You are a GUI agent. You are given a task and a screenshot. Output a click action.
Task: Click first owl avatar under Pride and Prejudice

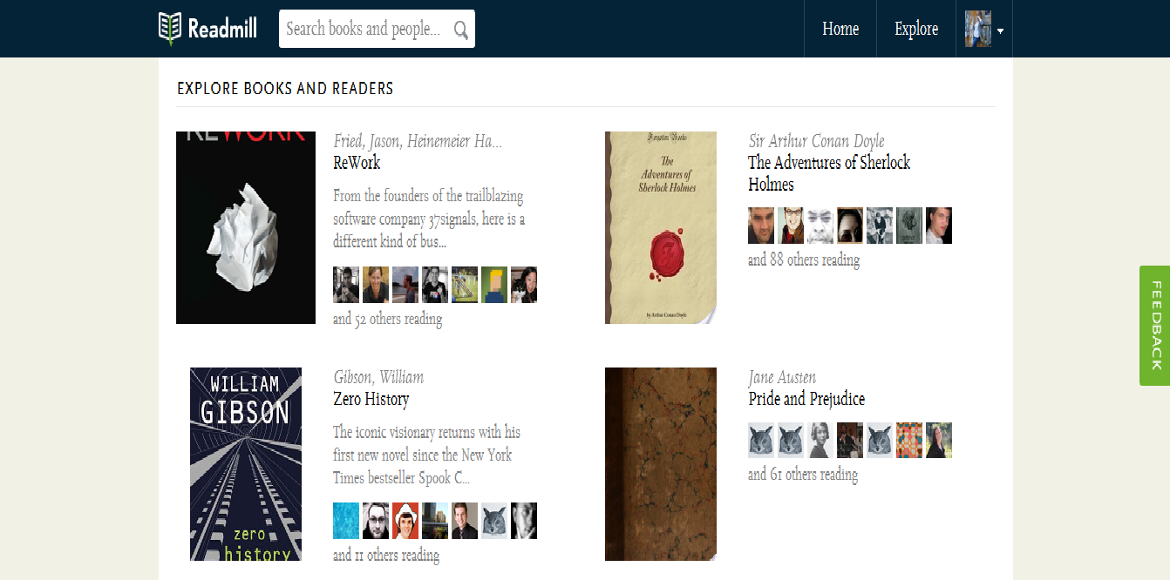pos(761,441)
